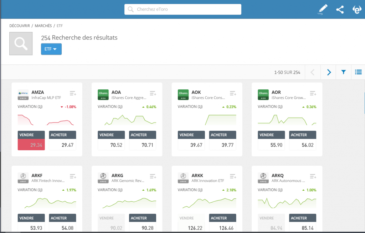
Task: Open the share icon in header
Action: click(x=340, y=10)
